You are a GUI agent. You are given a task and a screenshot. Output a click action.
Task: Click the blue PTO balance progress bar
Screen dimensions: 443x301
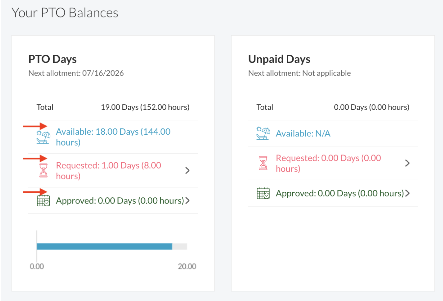pos(104,246)
